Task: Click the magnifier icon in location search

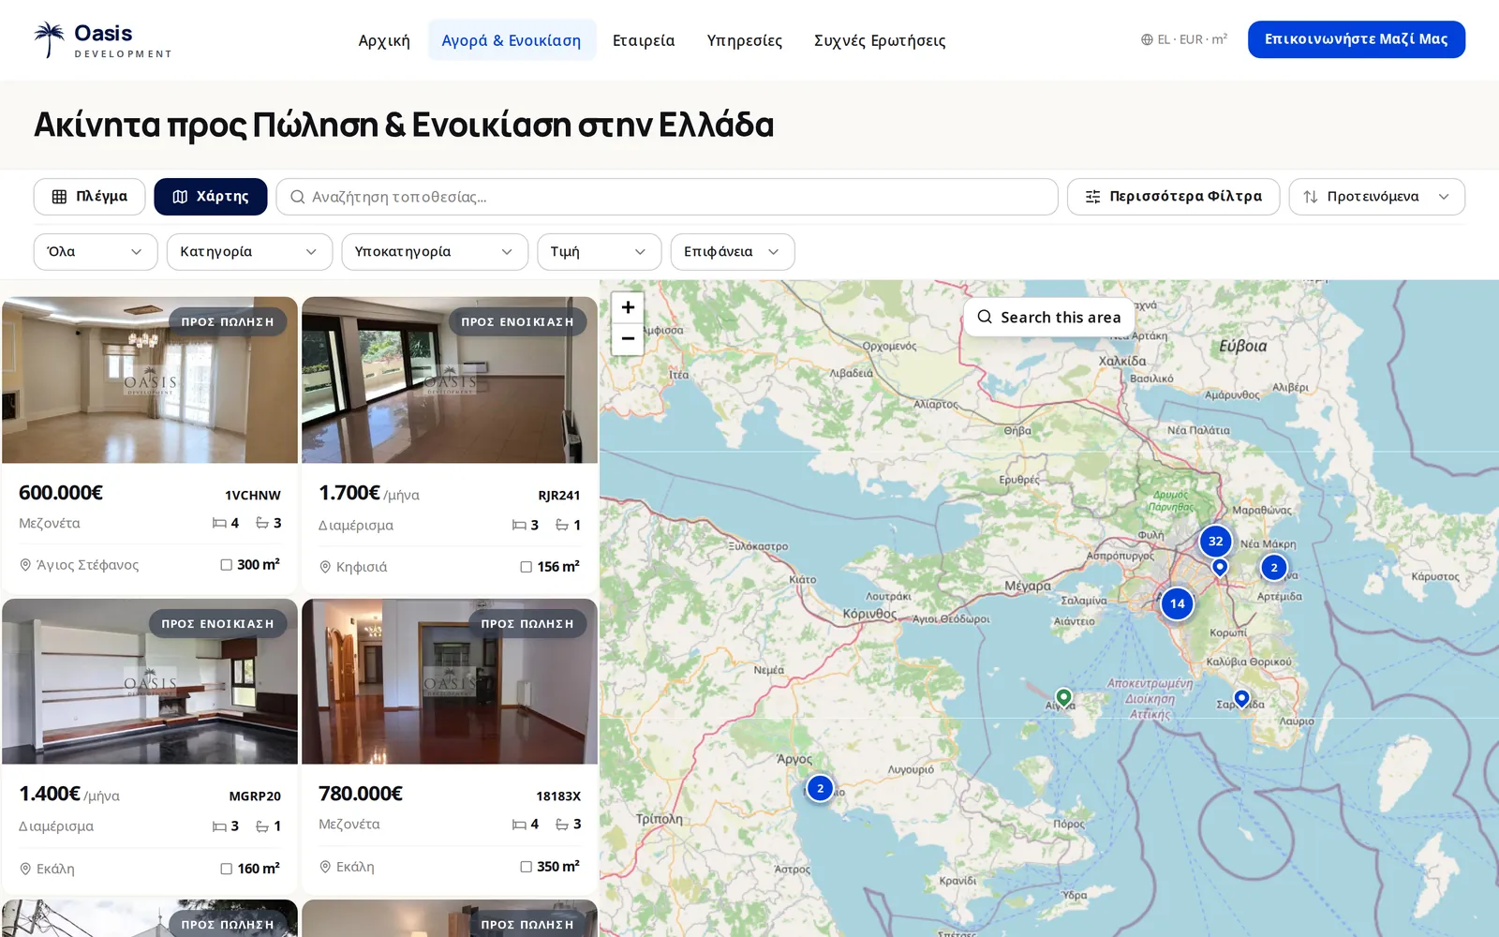Action: pos(298,197)
